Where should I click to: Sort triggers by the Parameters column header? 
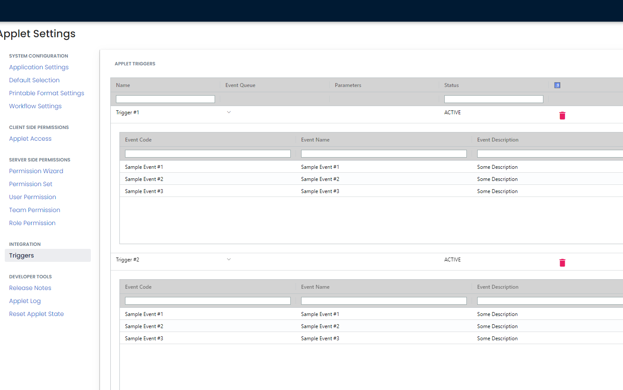coord(348,85)
